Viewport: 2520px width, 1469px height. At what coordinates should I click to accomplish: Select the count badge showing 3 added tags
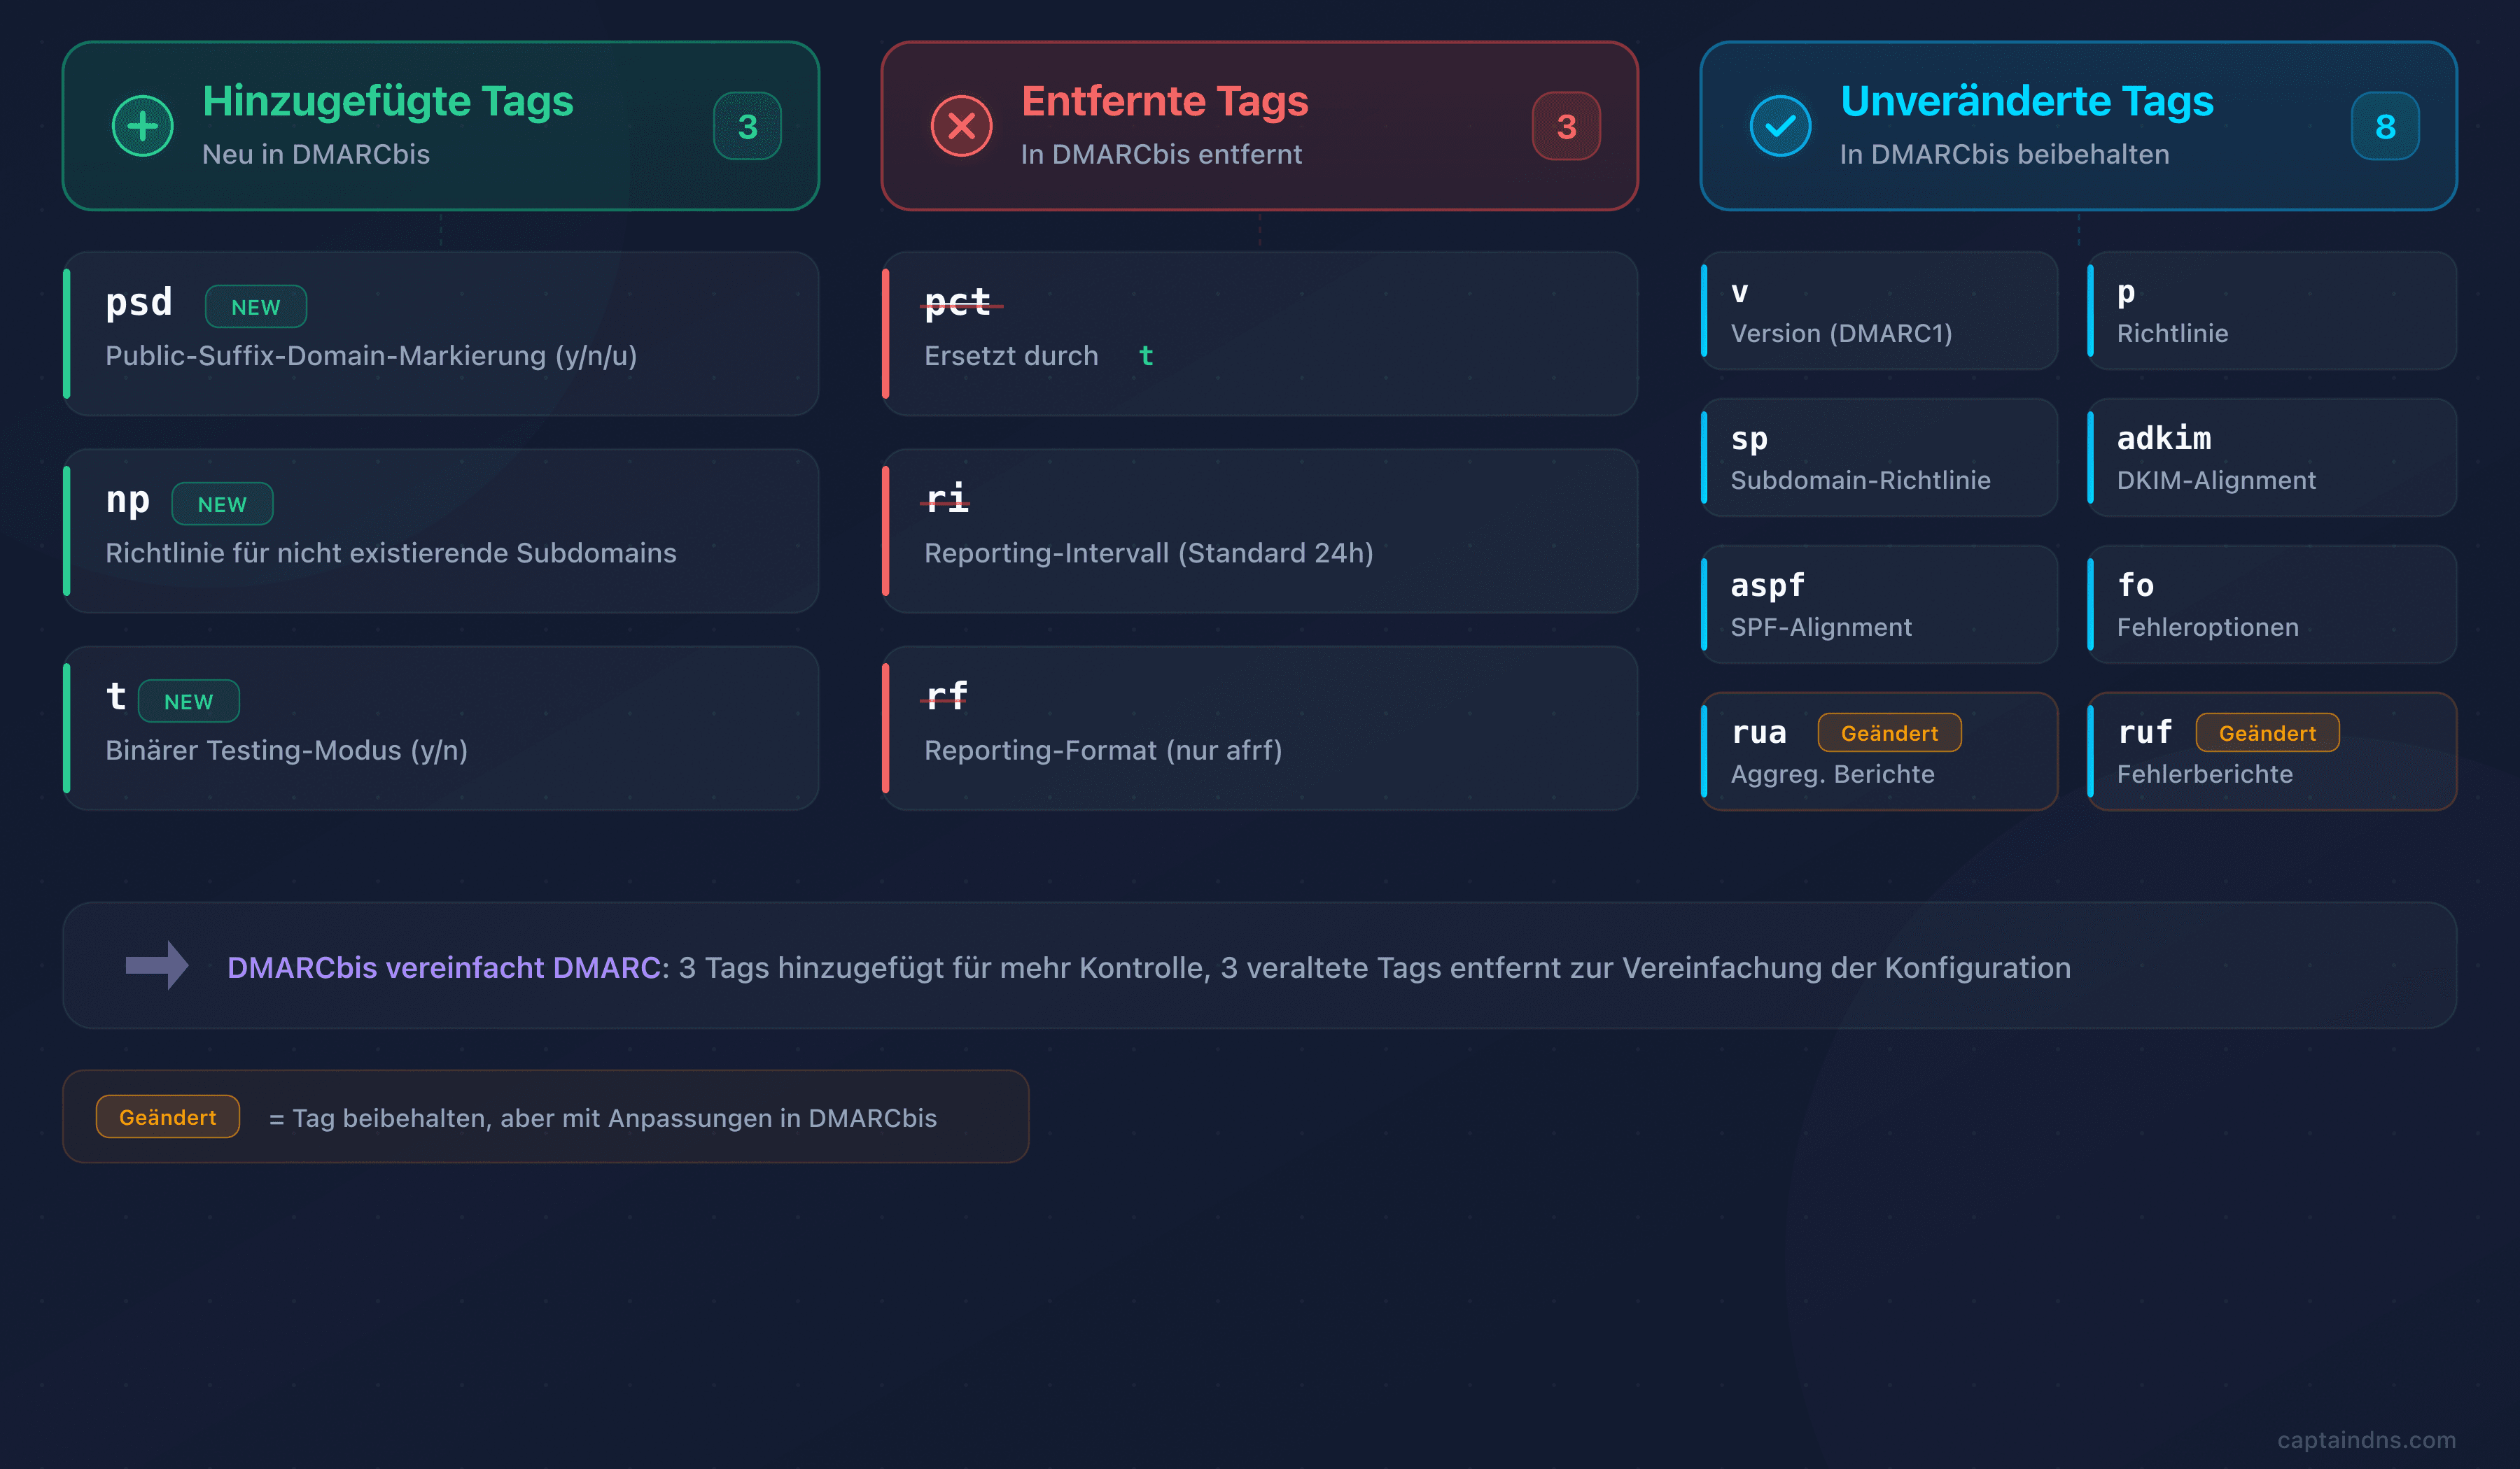[747, 126]
